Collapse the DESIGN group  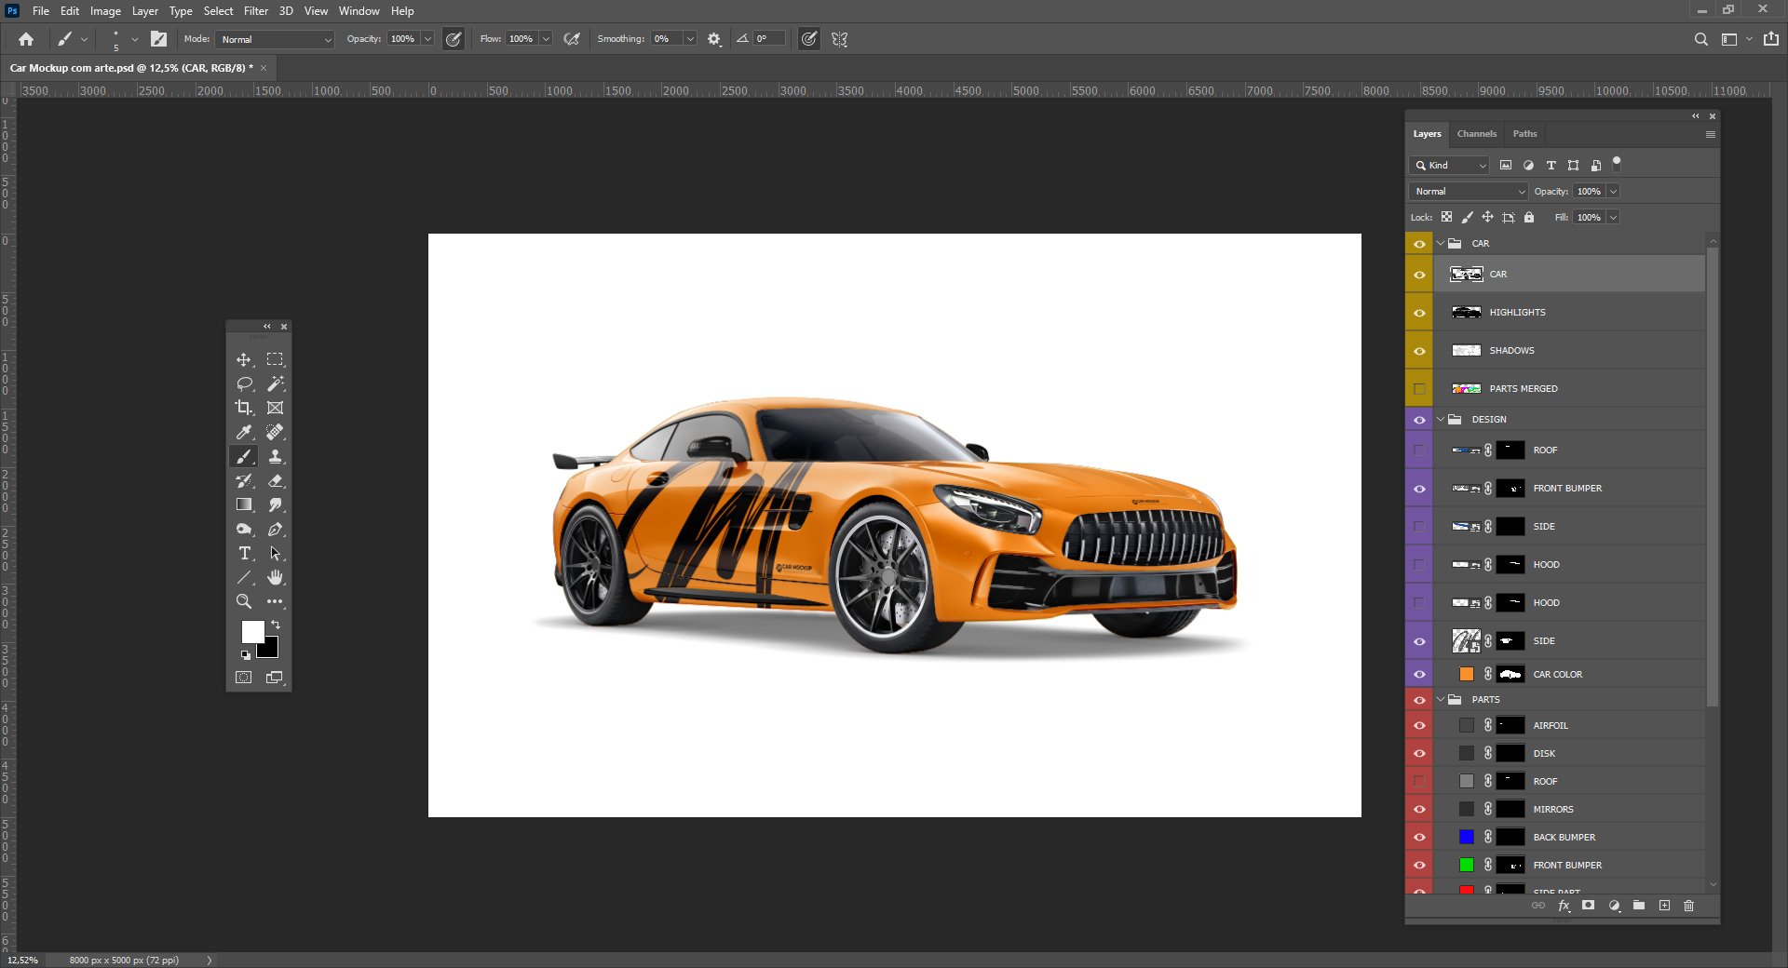(x=1442, y=419)
